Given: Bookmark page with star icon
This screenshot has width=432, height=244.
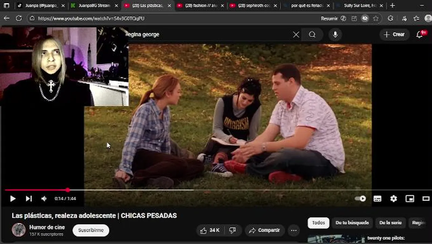Looking at the screenshot, I should pos(376,19).
